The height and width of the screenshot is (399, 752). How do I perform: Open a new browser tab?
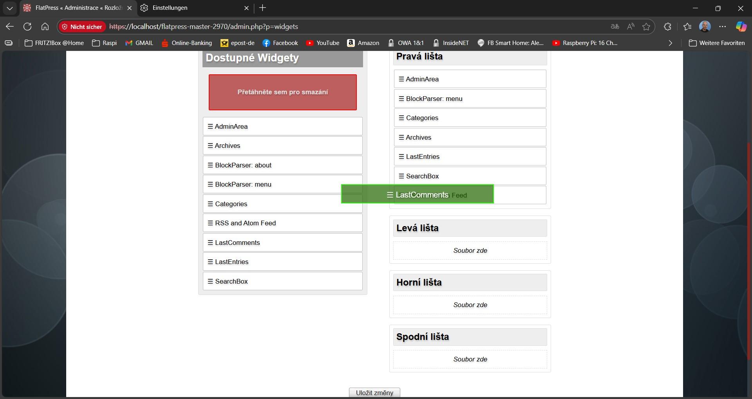tap(262, 8)
